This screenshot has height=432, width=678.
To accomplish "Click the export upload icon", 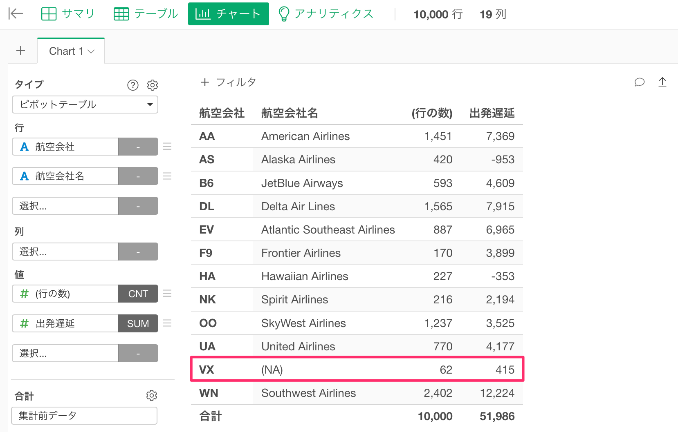I will pos(662,82).
